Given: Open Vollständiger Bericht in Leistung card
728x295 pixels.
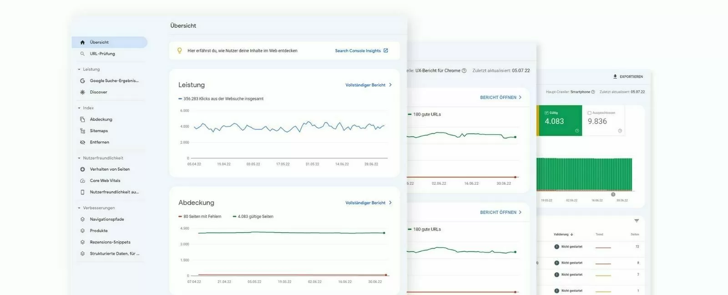Looking at the screenshot, I should point(365,85).
